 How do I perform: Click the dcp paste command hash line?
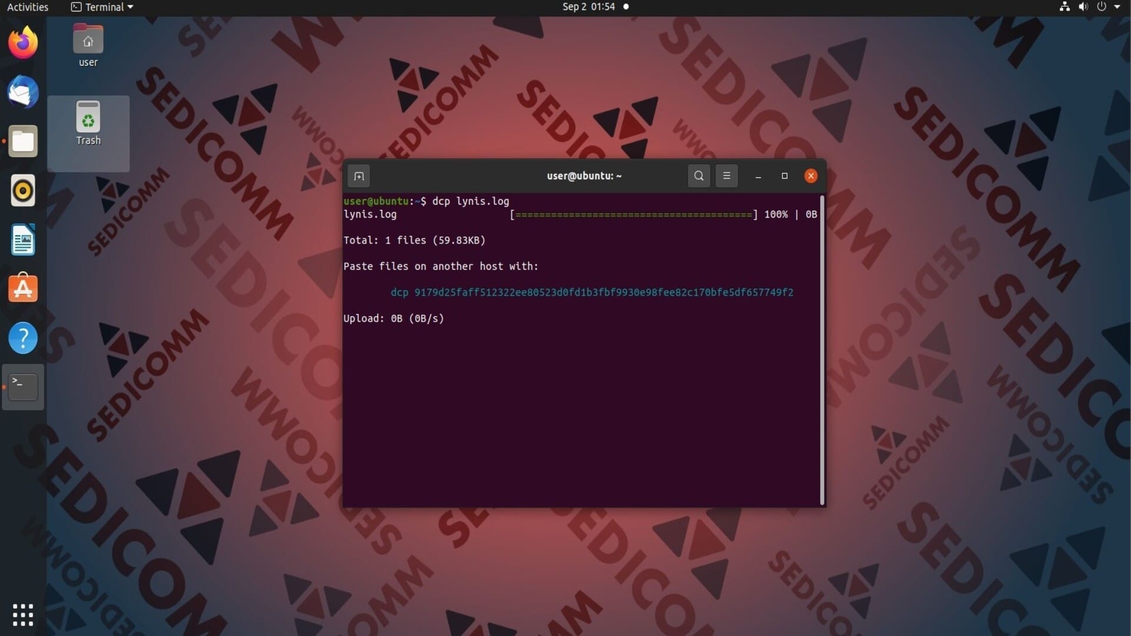tap(591, 292)
